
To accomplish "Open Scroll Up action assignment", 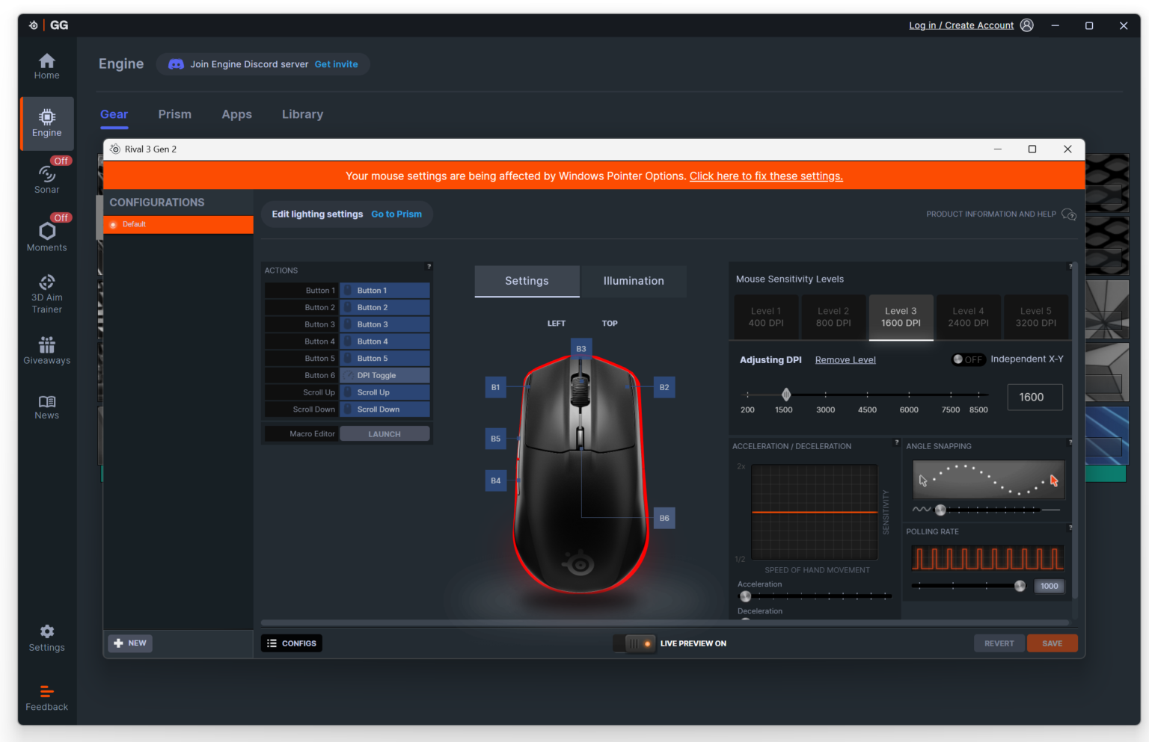I will pyautogui.click(x=384, y=392).
